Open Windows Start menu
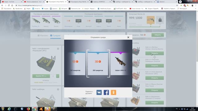The height and width of the screenshot is (111, 198). [x=3, y=109]
